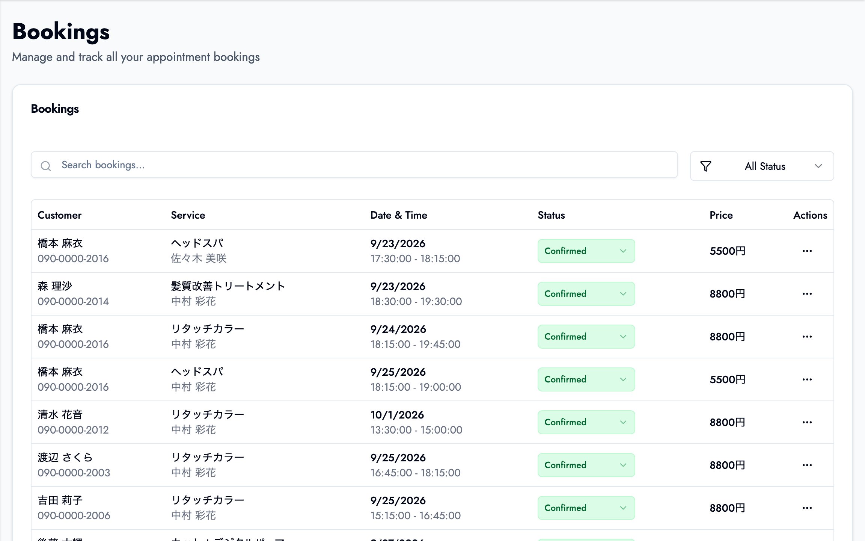The height and width of the screenshot is (541, 865).
Task: Open actions menu for 清水 花音 booking
Action: [x=807, y=422]
